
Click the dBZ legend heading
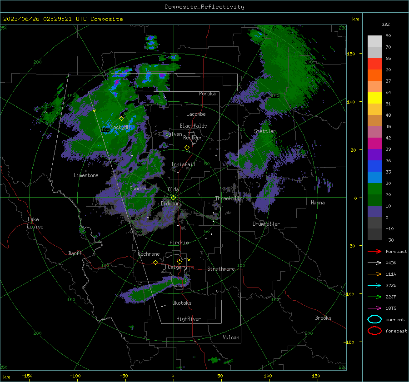point(385,24)
